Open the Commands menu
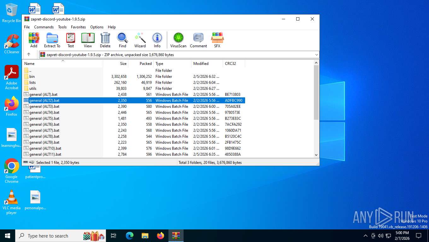429x242 pixels. pyautogui.click(x=44, y=27)
